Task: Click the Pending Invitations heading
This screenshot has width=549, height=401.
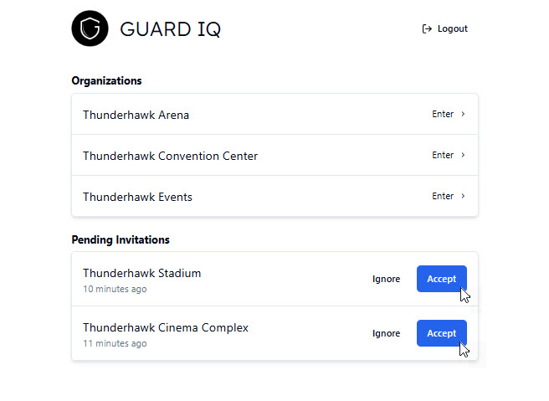Action: [x=121, y=240]
